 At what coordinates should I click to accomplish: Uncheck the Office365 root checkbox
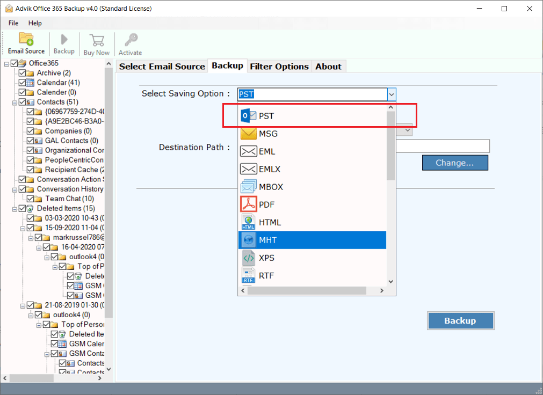point(14,63)
